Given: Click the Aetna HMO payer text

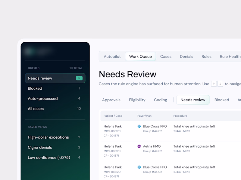Looking at the screenshot, I should coord(152,146).
